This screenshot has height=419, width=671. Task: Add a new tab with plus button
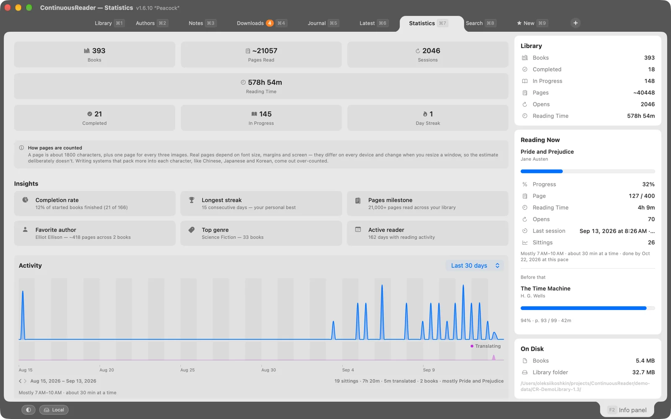(575, 23)
